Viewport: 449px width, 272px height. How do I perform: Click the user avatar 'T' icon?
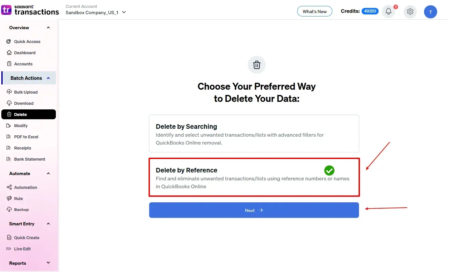click(x=430, y=12)
